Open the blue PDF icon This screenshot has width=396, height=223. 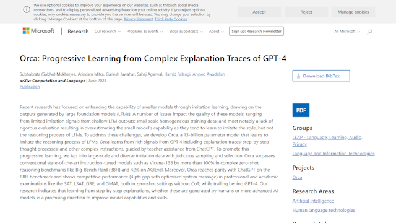[x=301, y=110]
